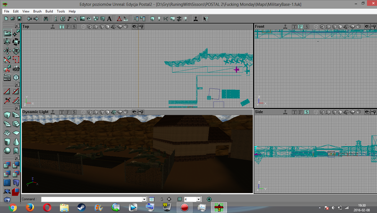The width and height of the screenshot is (377, 213).
Task: Open the Music browser note icon
Action: coord(69,19)
